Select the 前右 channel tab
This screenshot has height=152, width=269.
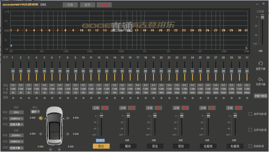click(x=128, y=146)
